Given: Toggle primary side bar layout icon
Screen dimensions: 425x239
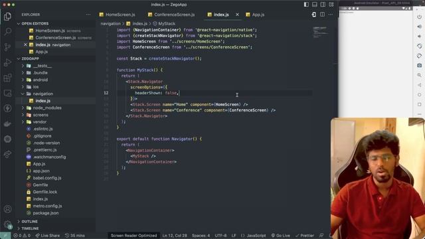Looking at the screenshot, I should (x=306, y=5).
